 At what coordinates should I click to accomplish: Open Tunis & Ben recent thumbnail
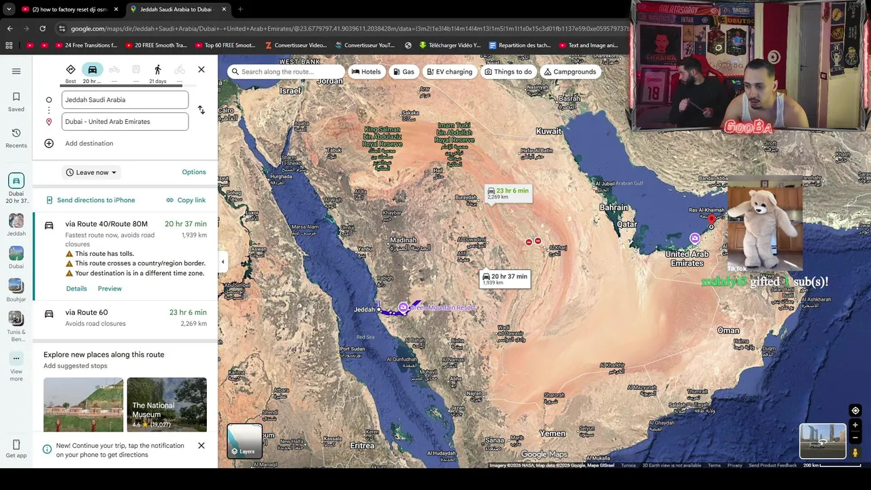(x=16, y=326)
